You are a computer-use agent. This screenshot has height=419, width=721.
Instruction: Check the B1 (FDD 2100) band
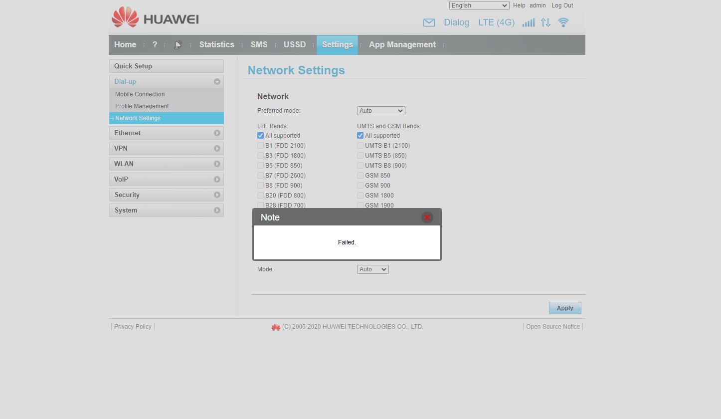(x=260, y=146)
